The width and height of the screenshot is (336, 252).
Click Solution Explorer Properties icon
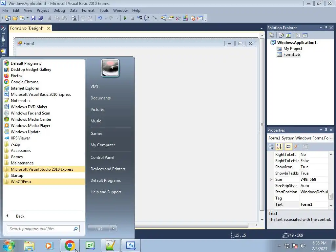pos(272,35)
